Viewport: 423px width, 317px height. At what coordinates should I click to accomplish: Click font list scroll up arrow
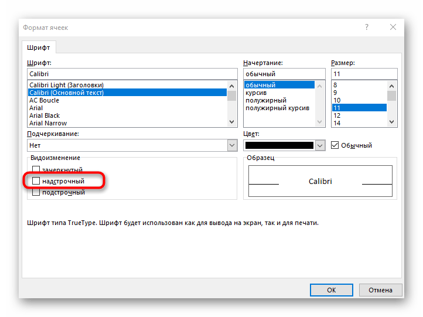[x=231, y=86]
